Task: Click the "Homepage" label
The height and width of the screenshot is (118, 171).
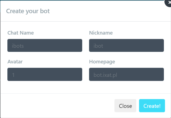Action: (x=102, y=62)
